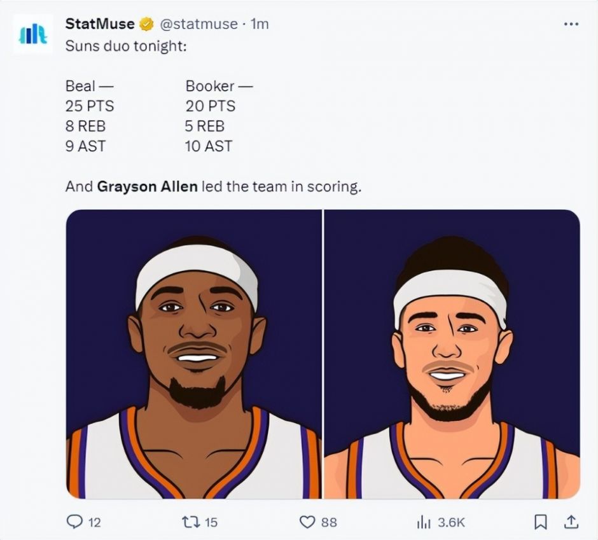Image resolution: width=598 pixels, height=540 pixels.
Task: Open the view analytics bar chart icon
Action: click(x=424, y=522)
